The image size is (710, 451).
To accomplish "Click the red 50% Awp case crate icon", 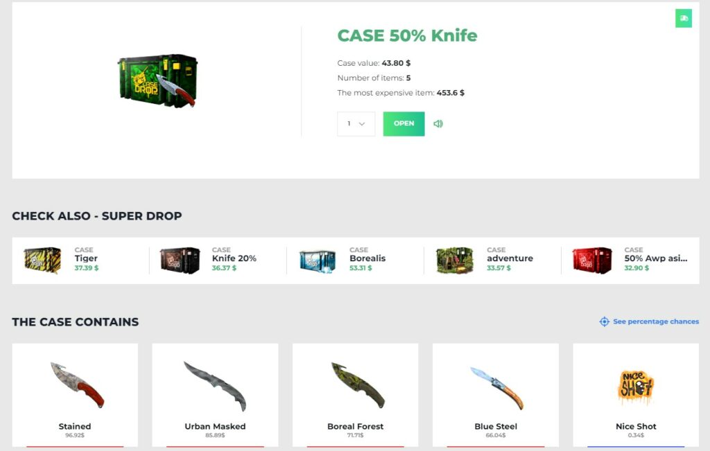I will [x=592, y=260].
